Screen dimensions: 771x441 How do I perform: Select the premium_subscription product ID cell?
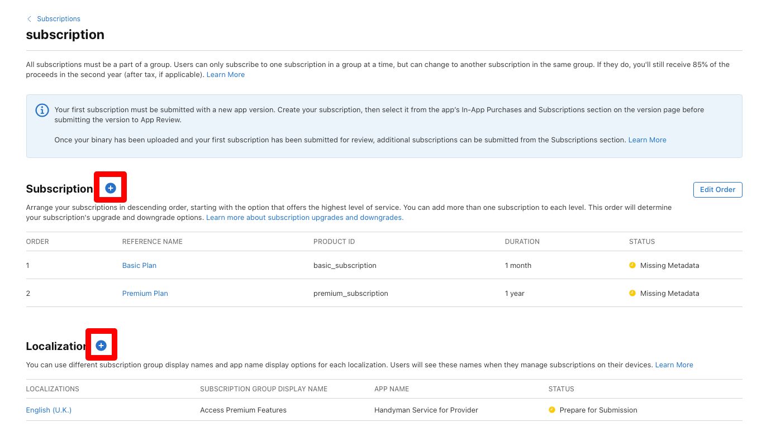(351, 293)
